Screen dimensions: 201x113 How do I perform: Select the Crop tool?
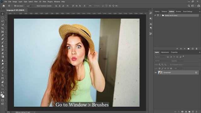click(3, 28)
